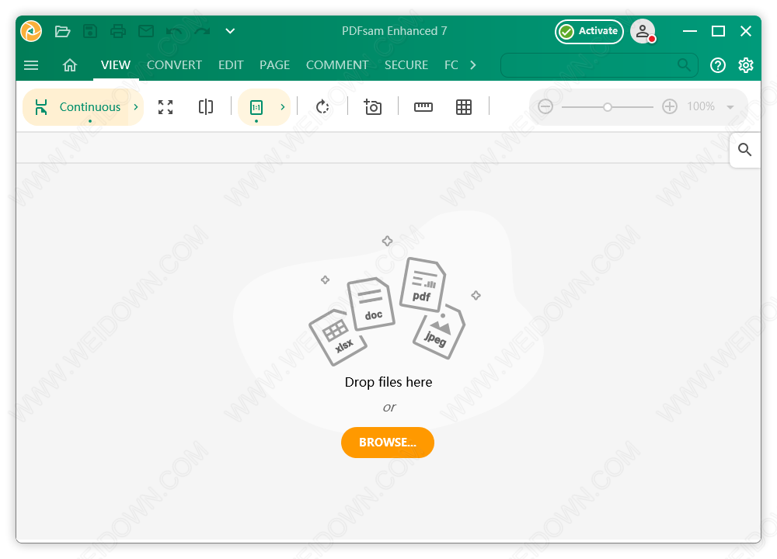Image resolution: width=777 pixels, height=559 pixels.
Task: Switch to the SECURE tab
Action: (x=406, y=65)
